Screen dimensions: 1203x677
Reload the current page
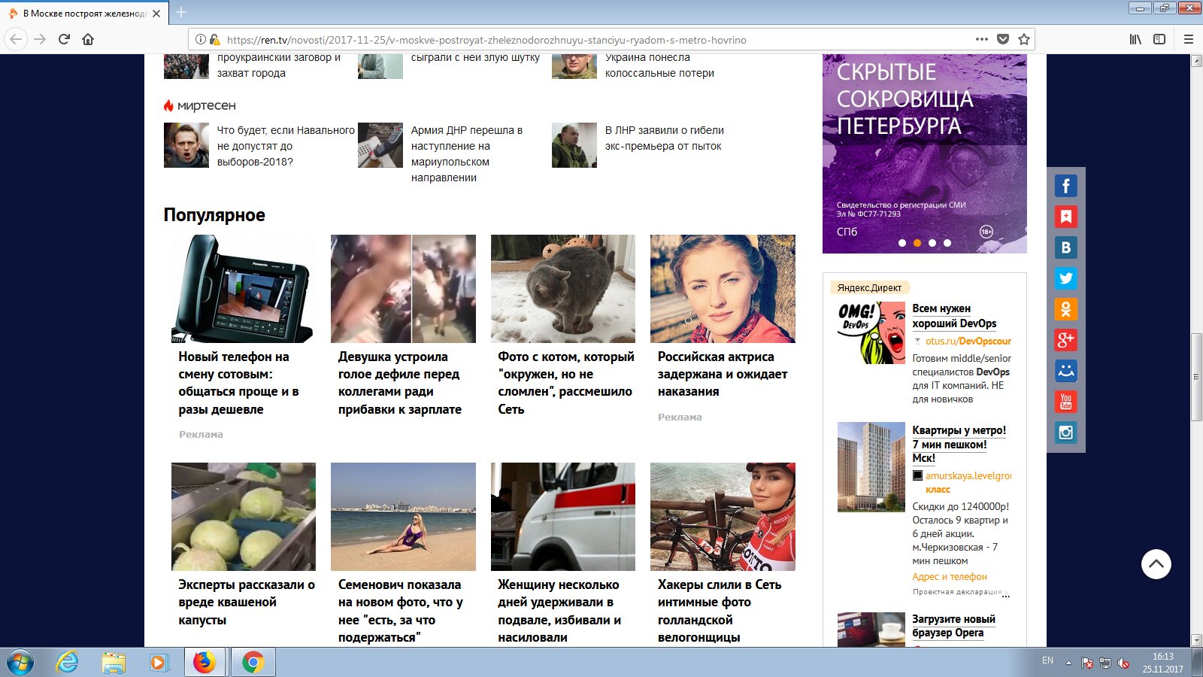pyautogui.click(x=64, y=39)
